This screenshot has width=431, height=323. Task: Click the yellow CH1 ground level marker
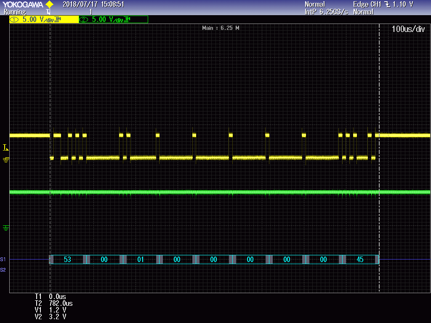[x=6, y=159]
